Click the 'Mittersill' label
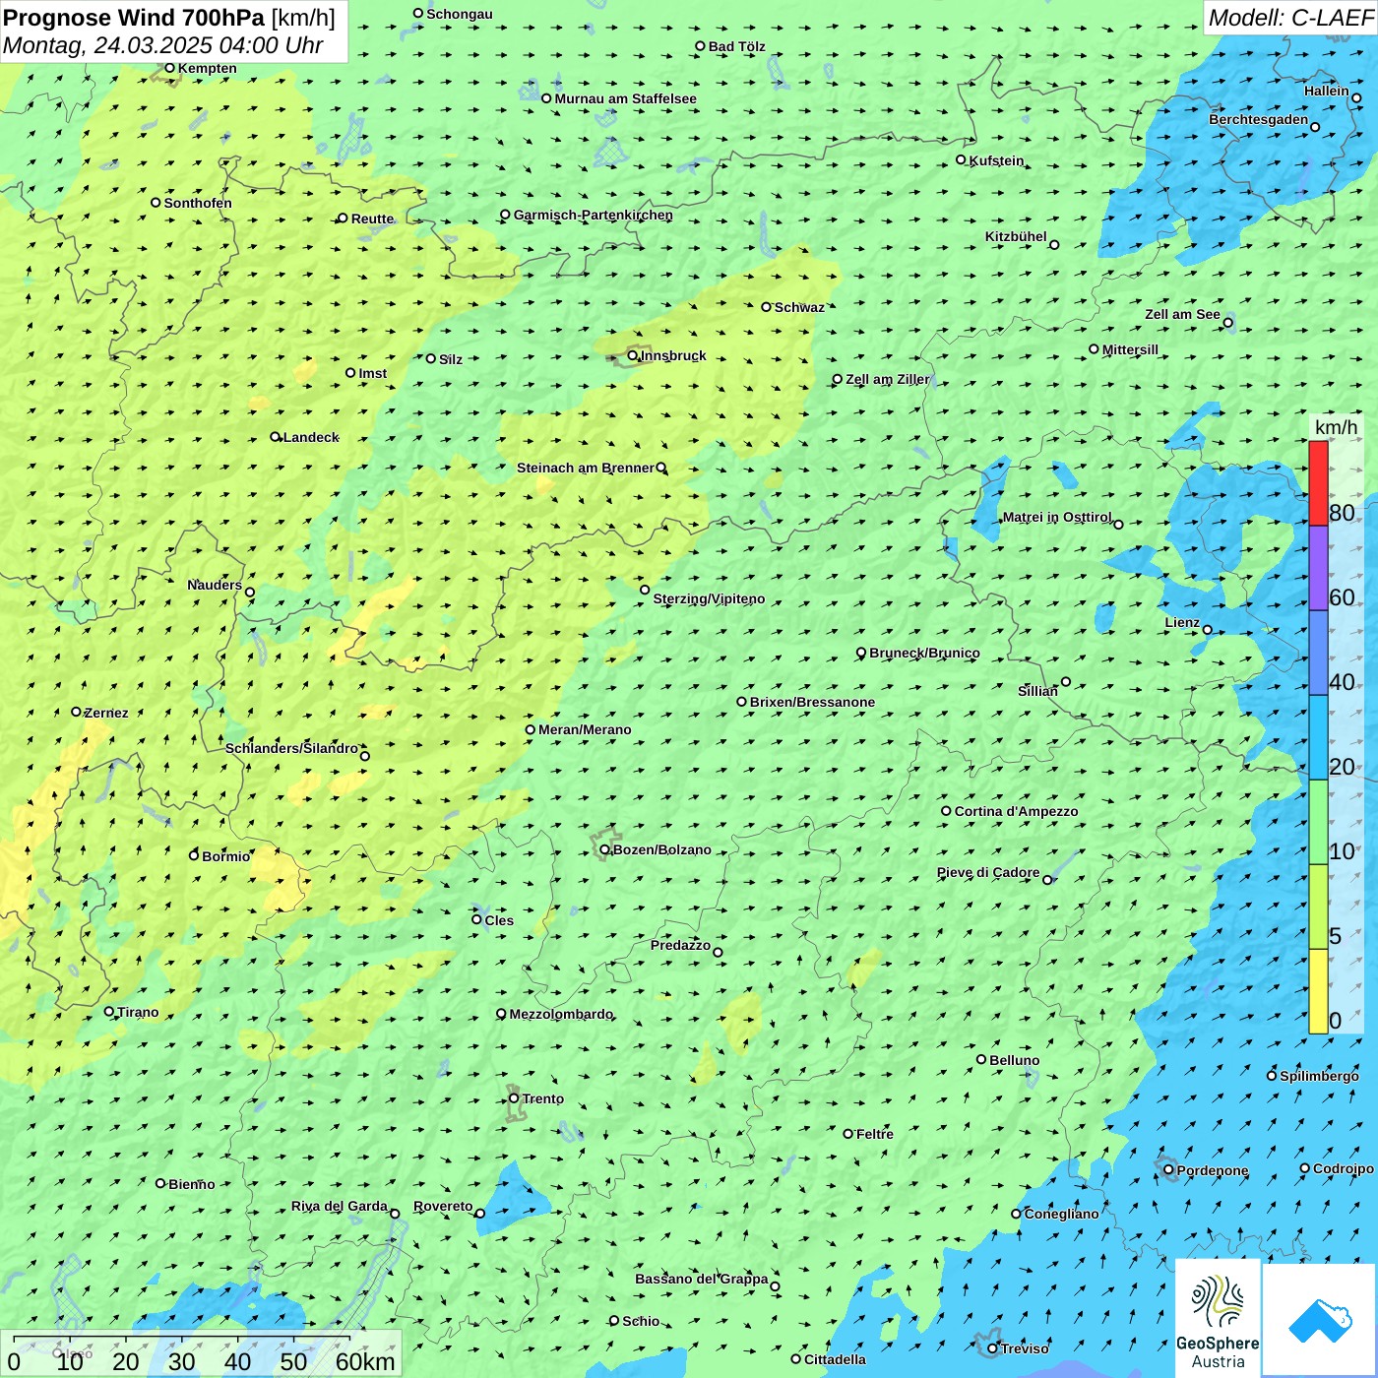1378x1378 pixels. pyautogui.click(x=1130, y=349)
